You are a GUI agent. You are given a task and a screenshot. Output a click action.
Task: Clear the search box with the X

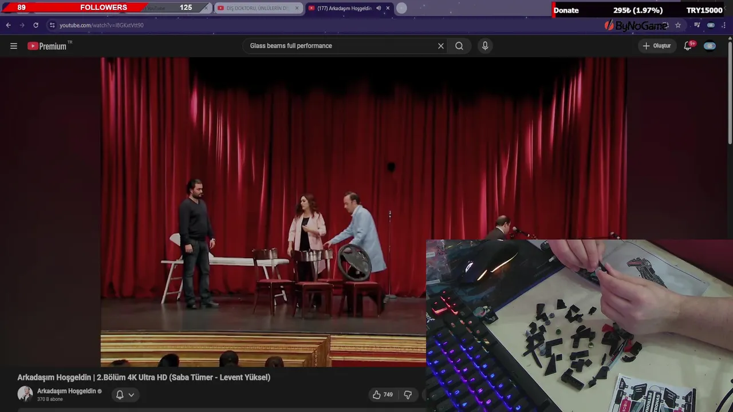point(441,46)
